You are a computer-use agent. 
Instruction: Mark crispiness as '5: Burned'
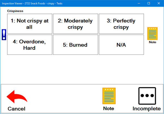[x=75, y=45]
